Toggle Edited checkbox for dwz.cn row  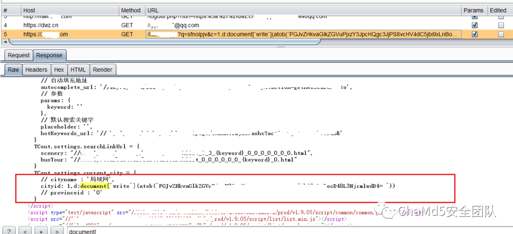click(x=501, y=25)
